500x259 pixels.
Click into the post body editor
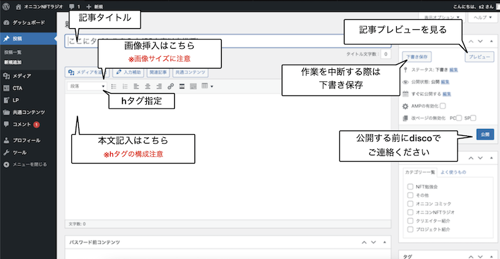coord(228,156)
